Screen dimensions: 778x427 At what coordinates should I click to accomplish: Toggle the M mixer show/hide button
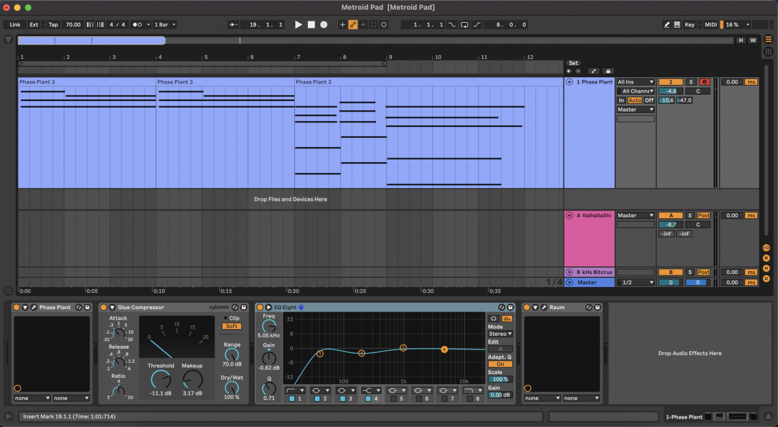(766, 268)
